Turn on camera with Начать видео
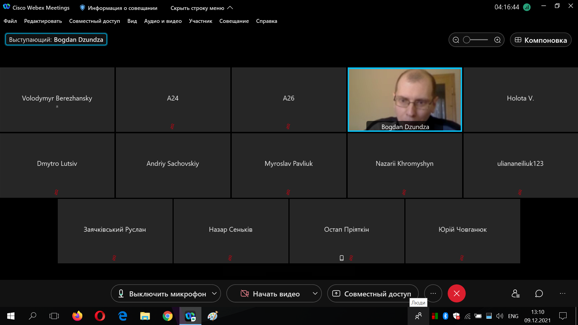578x325 pixels. (270, 294)
